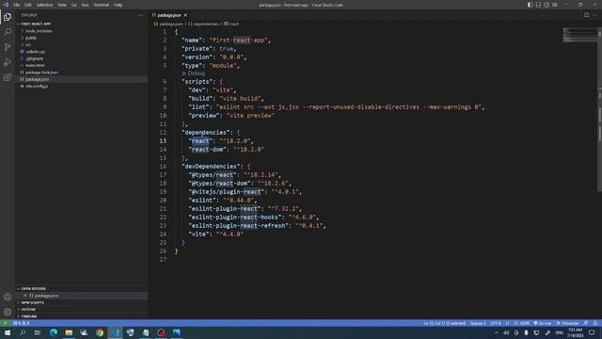
Task: Open index.html file in explorer
Action: click(x=35, y=65)
